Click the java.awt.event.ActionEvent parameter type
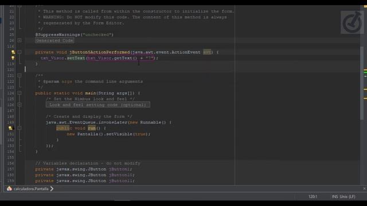 coord(166,52)
